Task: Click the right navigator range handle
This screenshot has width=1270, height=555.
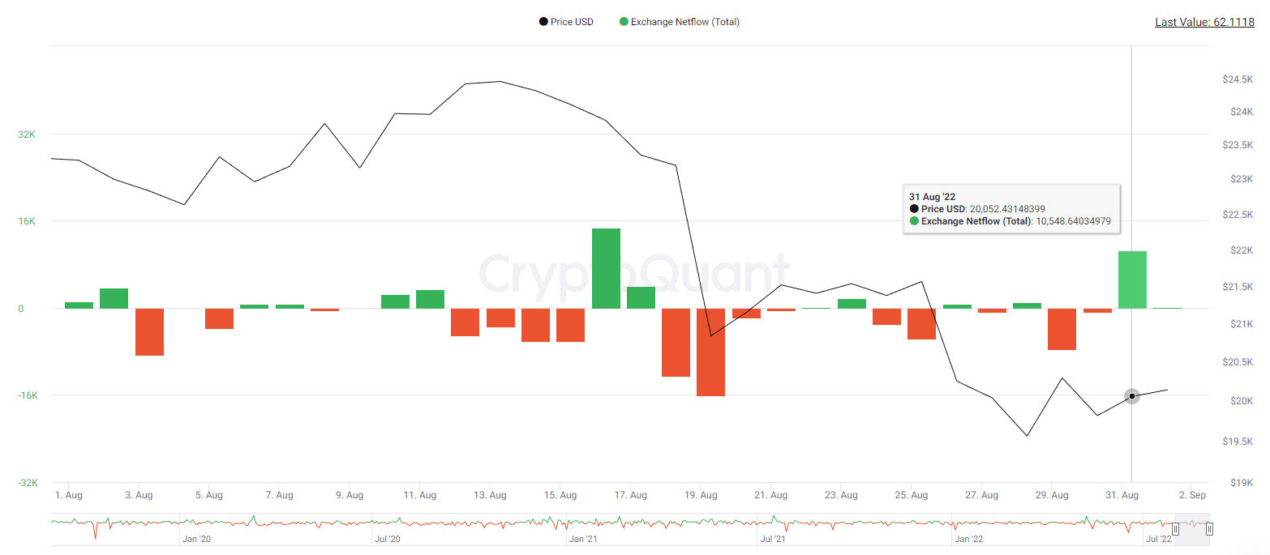Action: [x=1209, y=529]
